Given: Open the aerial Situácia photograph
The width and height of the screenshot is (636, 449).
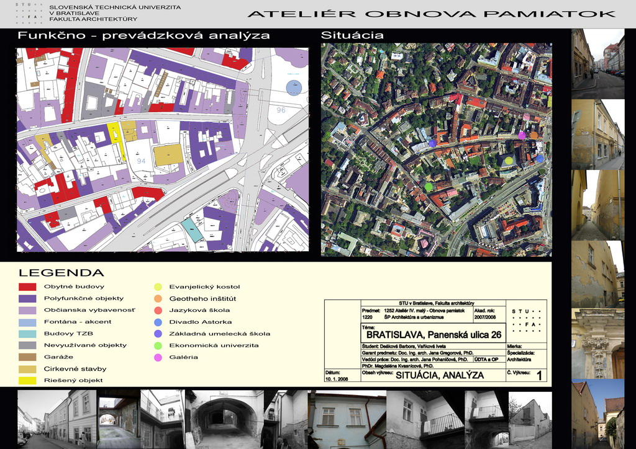Looking at the screenshot, I should click(x=436, y=150).
